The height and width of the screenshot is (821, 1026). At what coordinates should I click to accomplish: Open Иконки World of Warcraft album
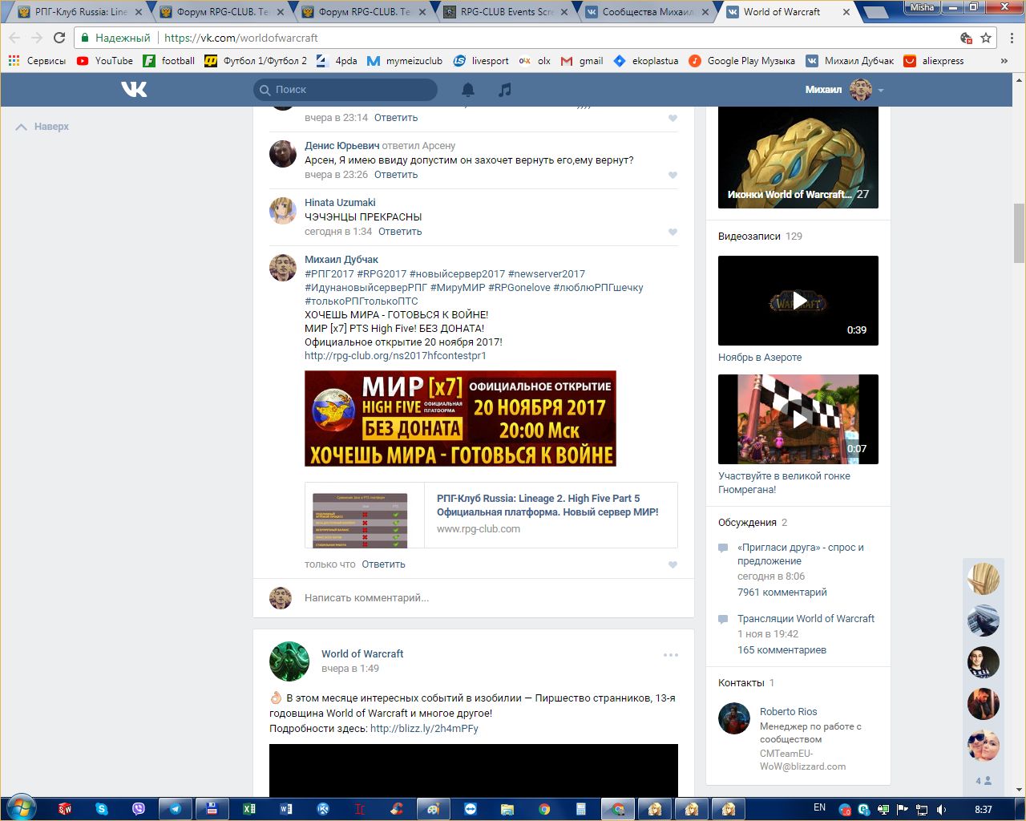pos(798,157)
